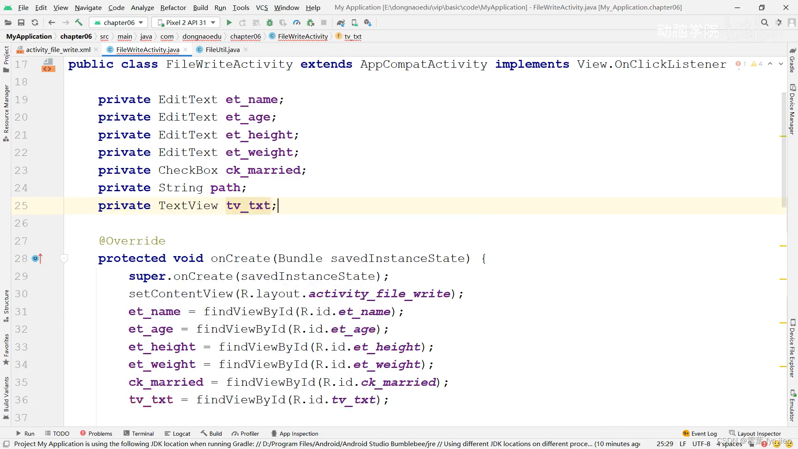Open the Project tool window
Viewport: 798px width, 449px height.
[x=6, y=59]
